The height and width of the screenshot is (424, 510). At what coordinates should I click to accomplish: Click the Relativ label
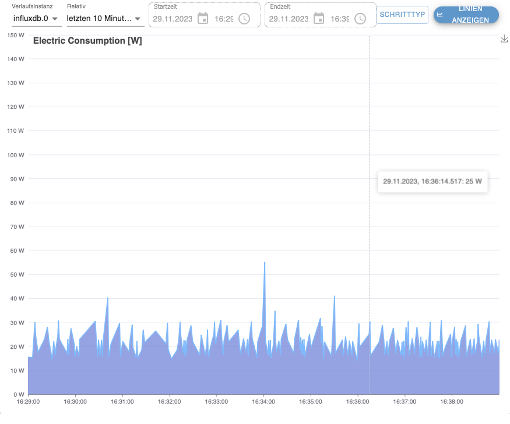(76, 6)
